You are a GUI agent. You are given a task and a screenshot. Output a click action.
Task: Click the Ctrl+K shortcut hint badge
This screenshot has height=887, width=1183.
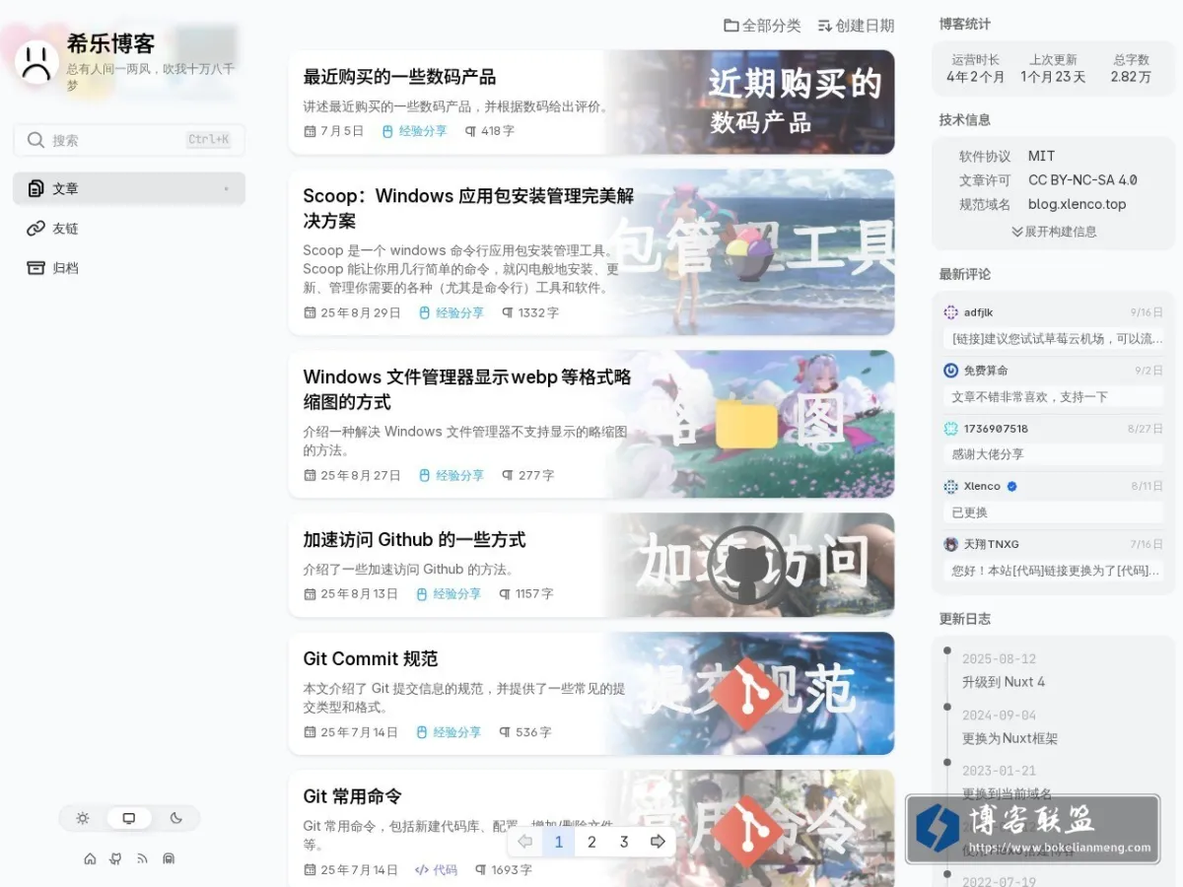(209, 140)
